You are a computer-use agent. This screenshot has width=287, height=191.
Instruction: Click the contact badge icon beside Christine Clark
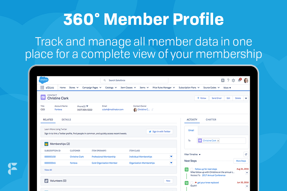[43, 97]
